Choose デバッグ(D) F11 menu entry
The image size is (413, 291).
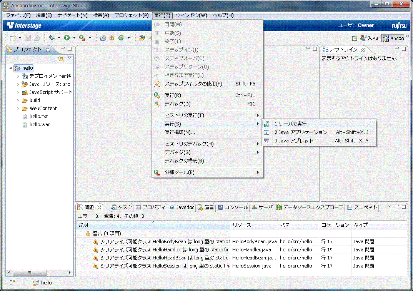pyautogui.click(x=208, y=104)
